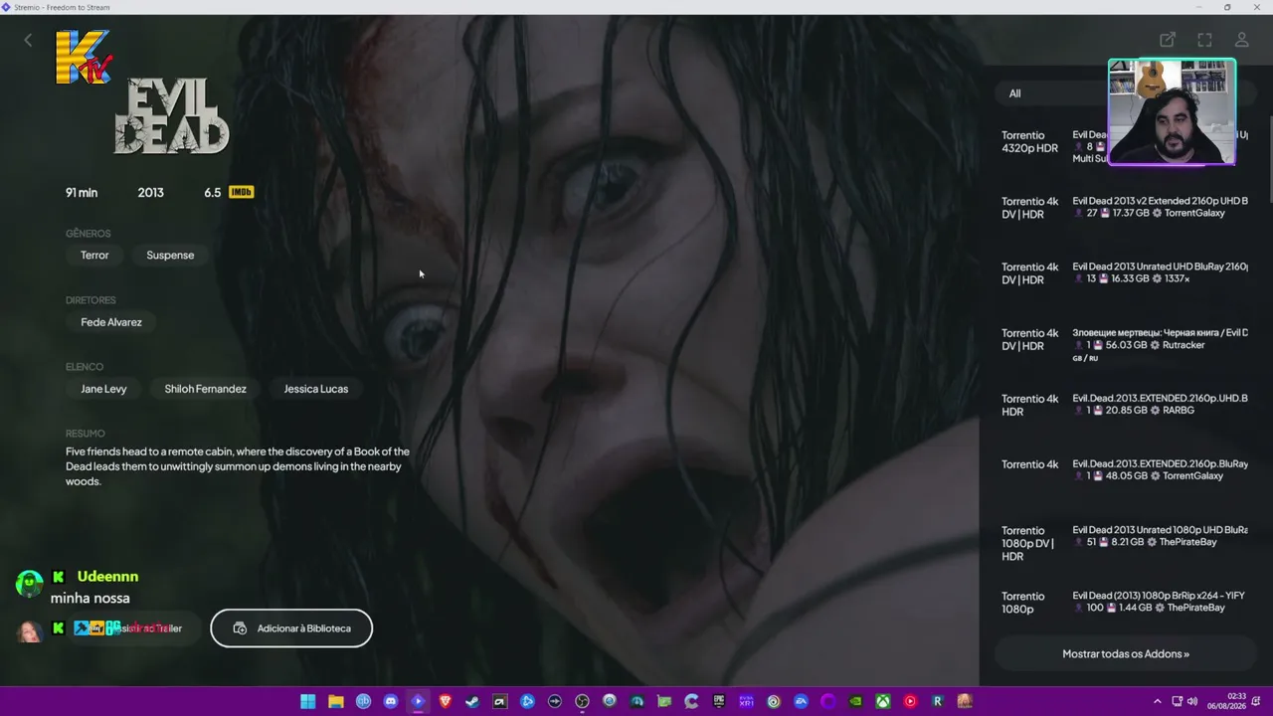Open Xbox app from taskbar
This screenshot has width=1273, height=716.
point(882,701)
